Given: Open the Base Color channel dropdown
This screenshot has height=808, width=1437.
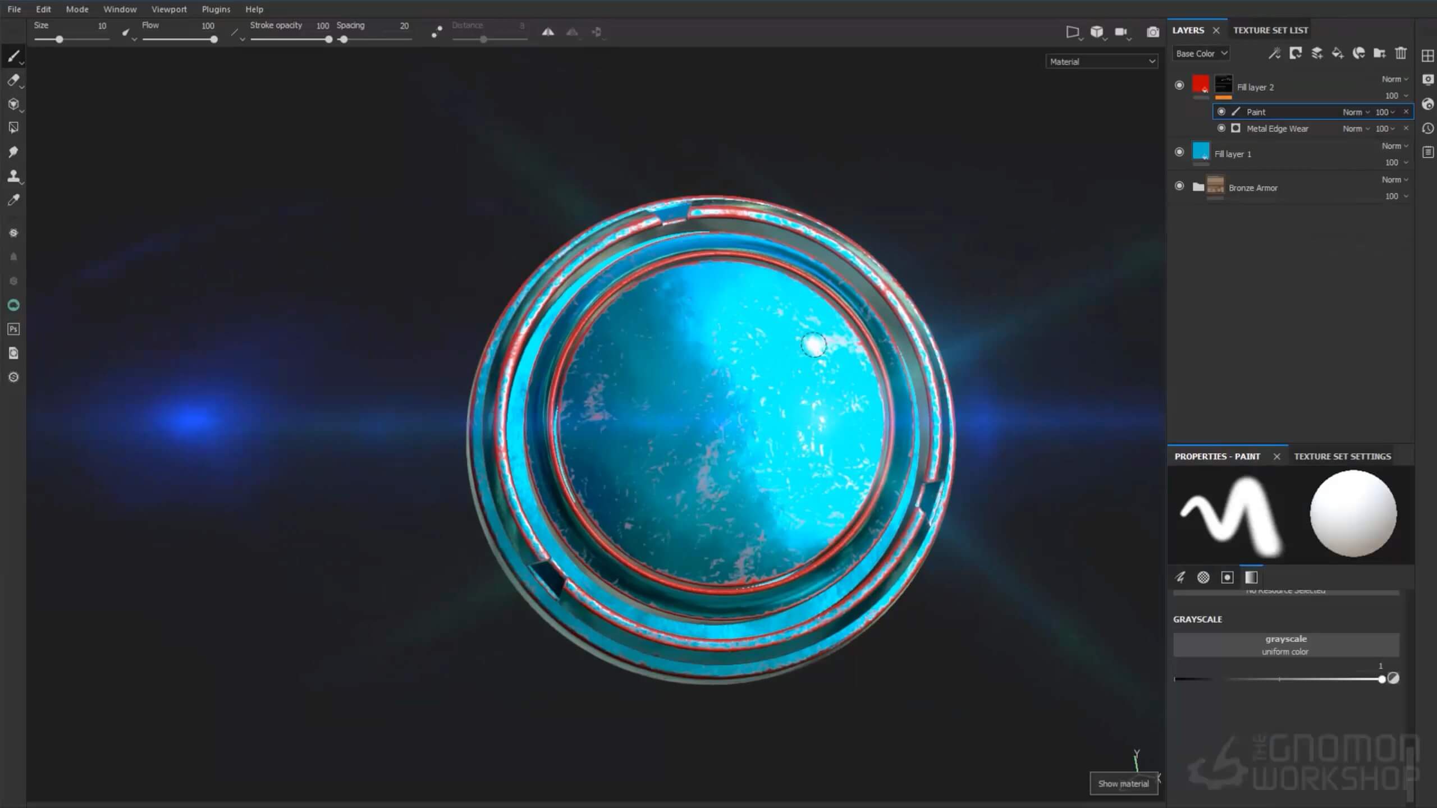Looking at the screenshot, I should point(1201,53).
